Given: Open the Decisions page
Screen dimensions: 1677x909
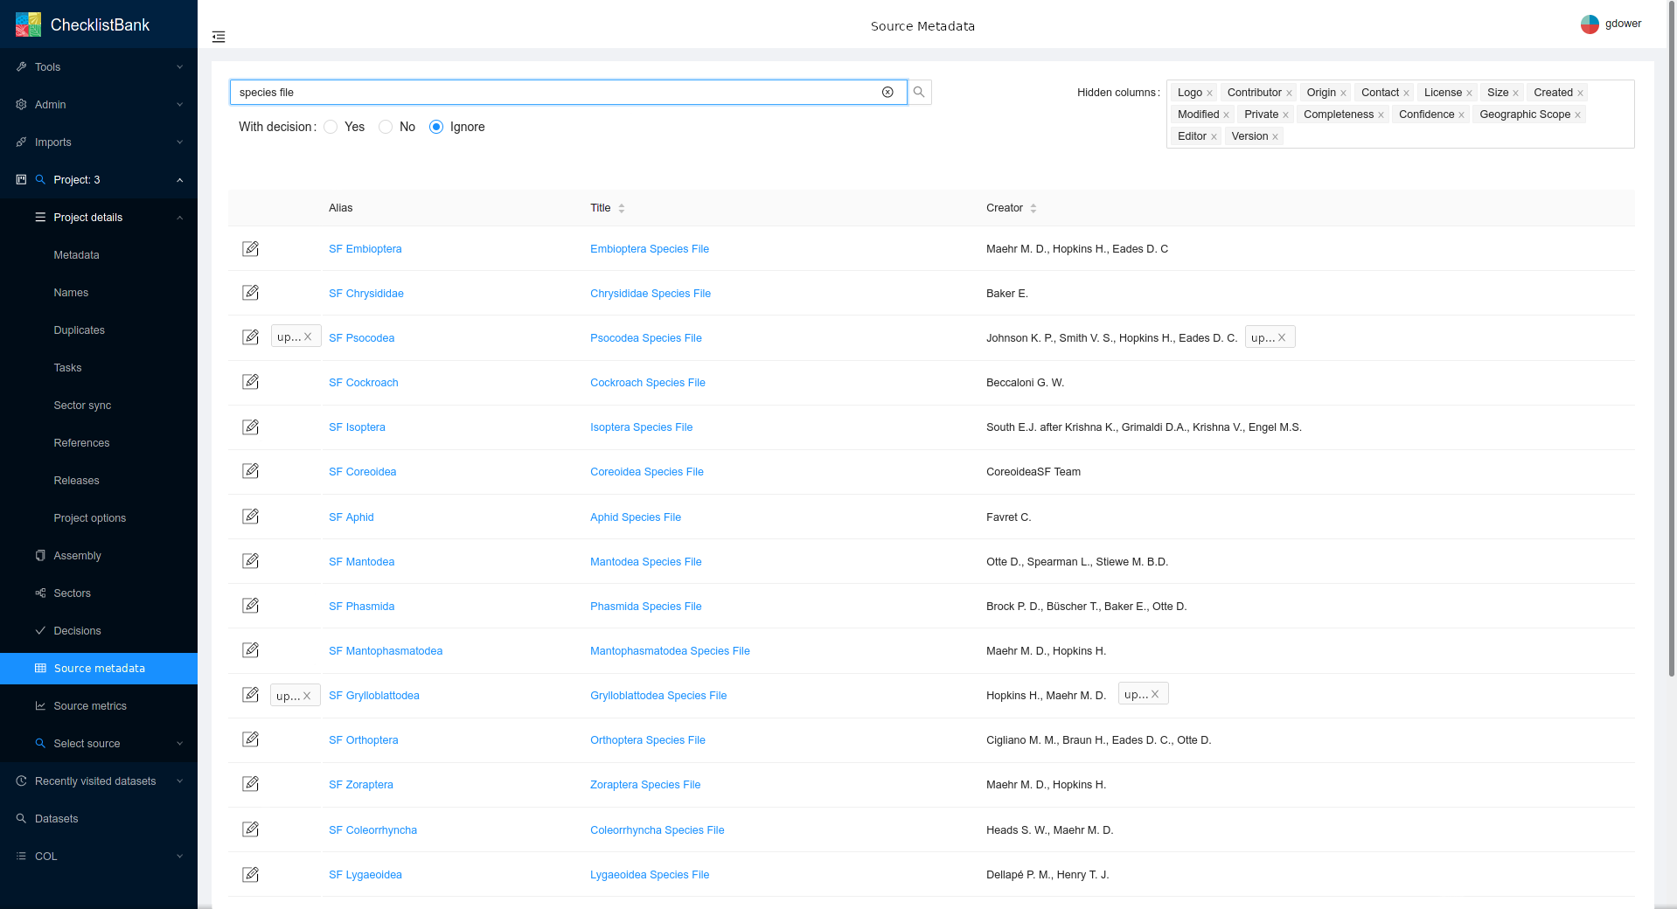Looking at the screenshot, I should (80, 630).
